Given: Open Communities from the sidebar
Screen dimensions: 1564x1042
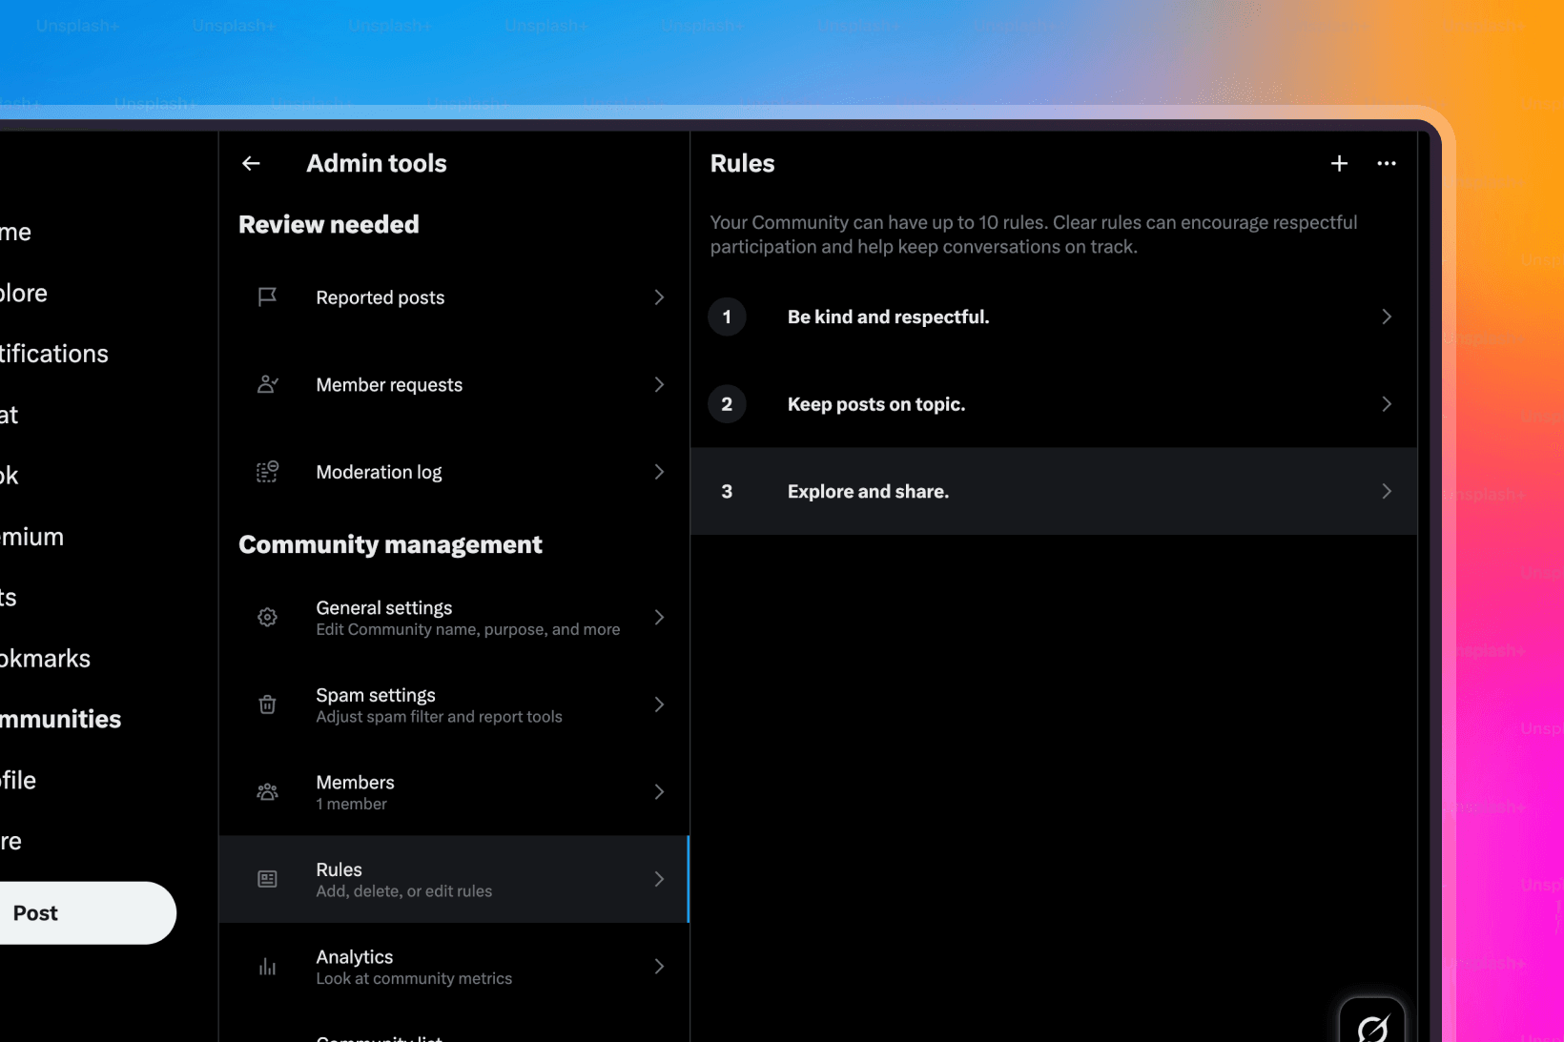Looking at the screenshot, I should [x=60, y=719].
